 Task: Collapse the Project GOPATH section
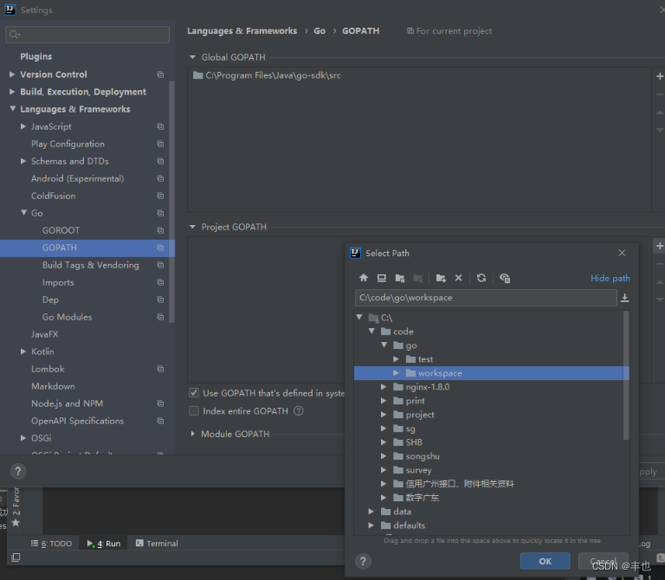click(192, 227)
